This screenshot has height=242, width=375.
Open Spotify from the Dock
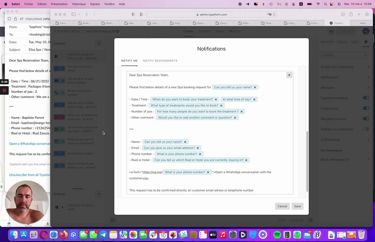point(277,235)
